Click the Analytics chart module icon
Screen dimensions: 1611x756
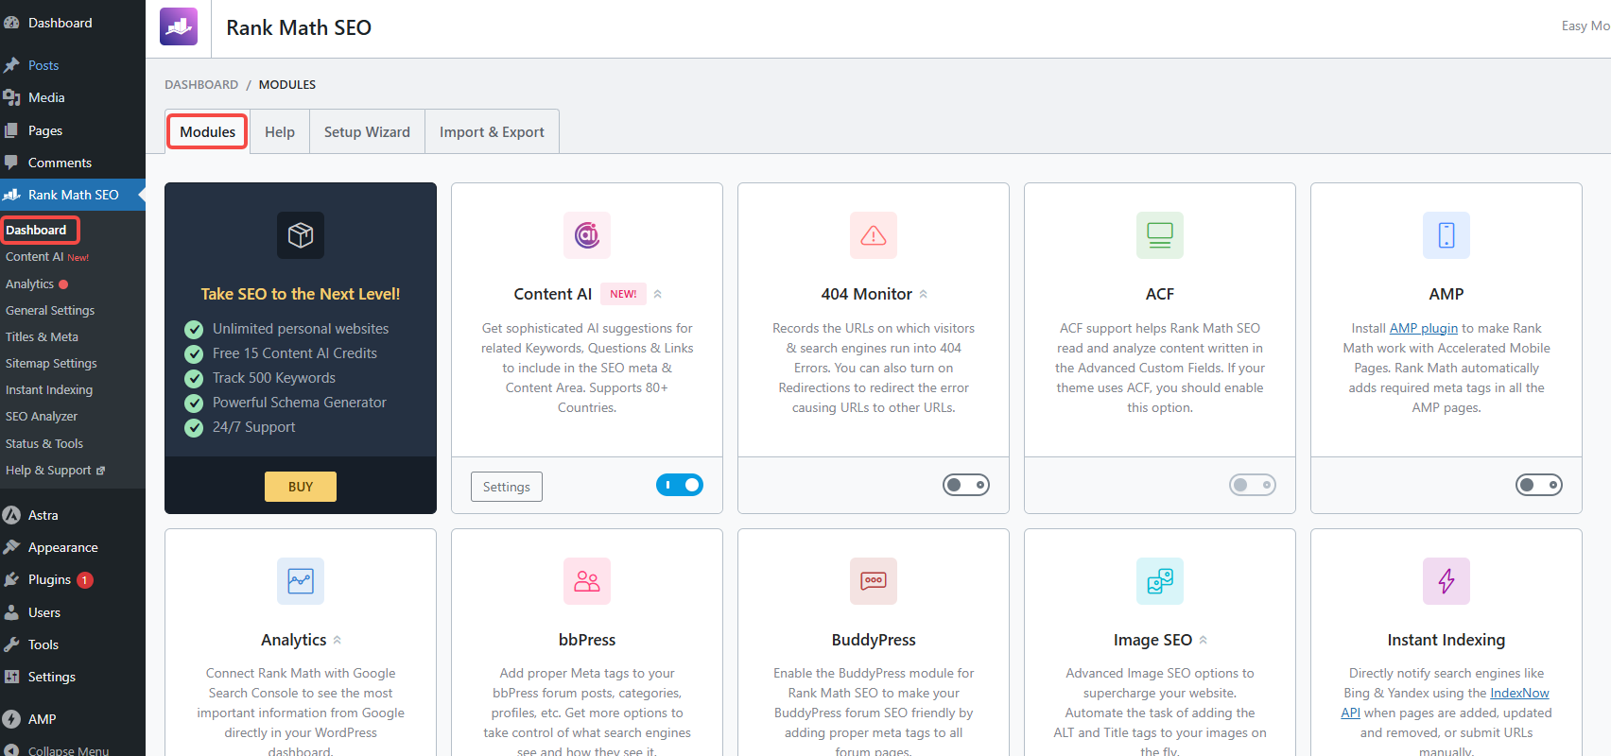[x=300, y=581]
